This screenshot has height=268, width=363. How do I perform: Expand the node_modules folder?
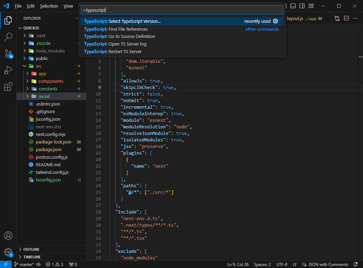coord(51,51)
